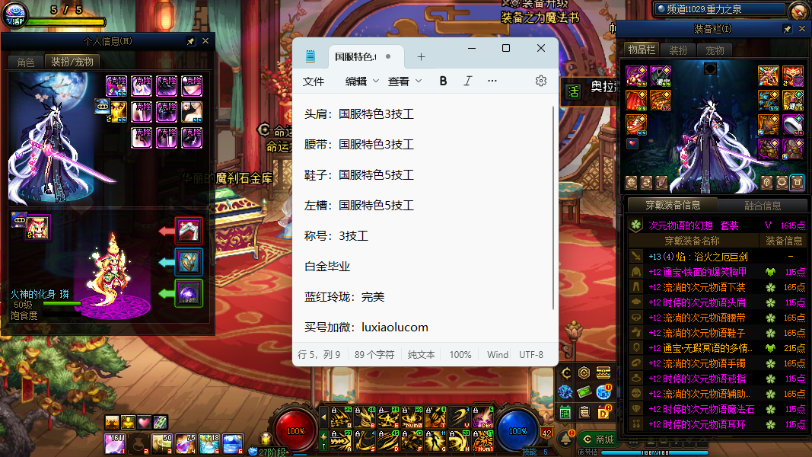The height and width of the screenshot is (457, 812).
Task: Click the white ring equipment slot
Action: click(792, 124)
